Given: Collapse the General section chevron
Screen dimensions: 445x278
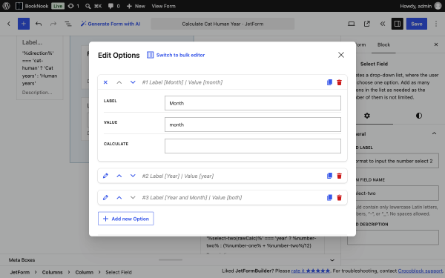Looking at the screenshot, I should pos(434,133).
